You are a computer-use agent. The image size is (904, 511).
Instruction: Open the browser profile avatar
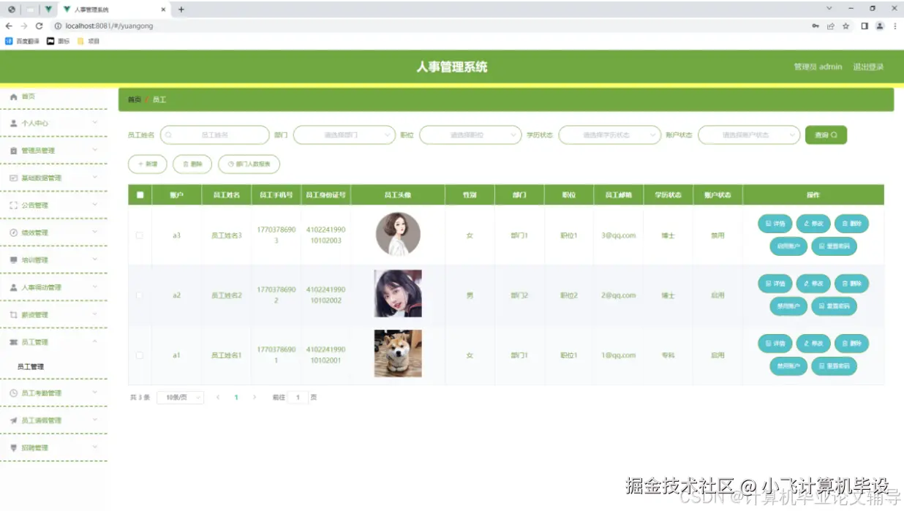coord(880,26)
